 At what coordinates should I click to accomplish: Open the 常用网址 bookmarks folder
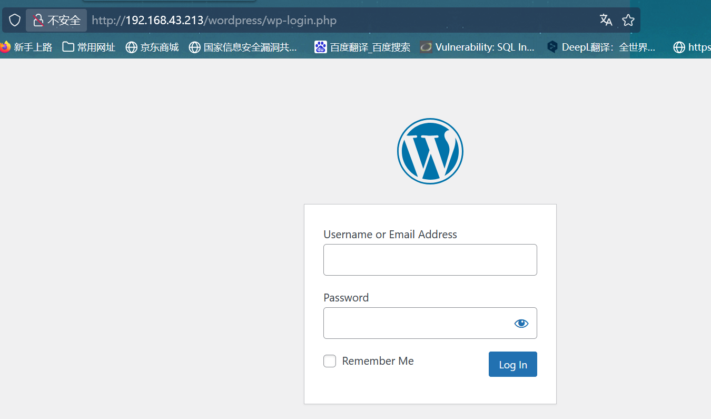click(89, 47)
